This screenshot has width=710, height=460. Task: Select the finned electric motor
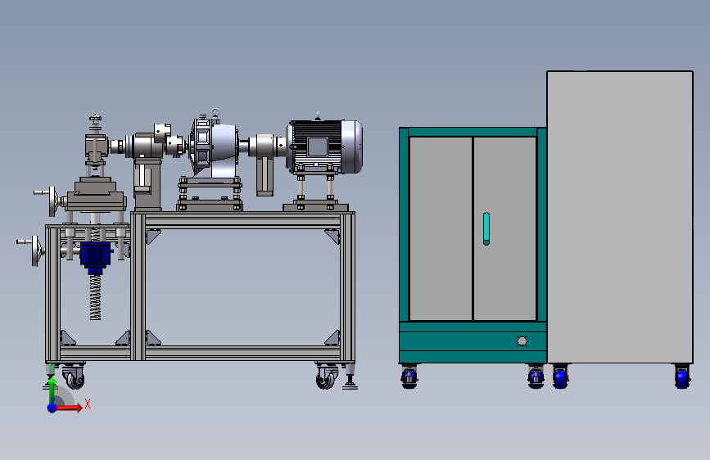coord(324,147)
